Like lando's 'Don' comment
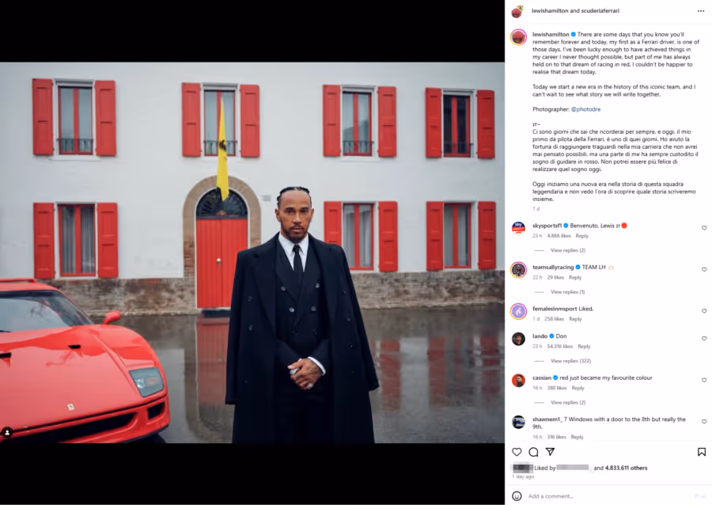712x505 pixels. pos(704,338)
